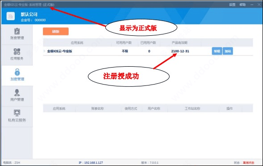263x166 pixels.
Task: Click the 续租 button in 金蝶KIS云 row
Action: click(217, 51)
